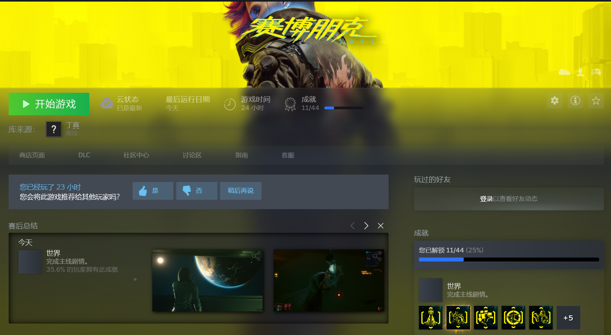Screen dimensions: 611x335
Task: Click the glowing achievement icon with two fighting figures
Action: (458, 318)
